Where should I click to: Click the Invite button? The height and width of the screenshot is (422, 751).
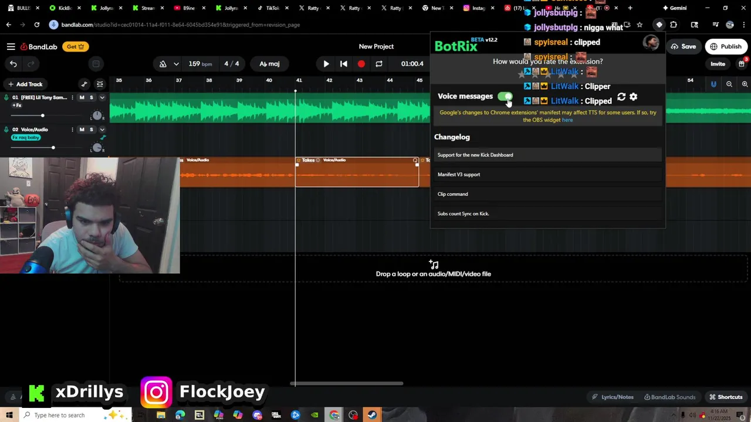718,64
